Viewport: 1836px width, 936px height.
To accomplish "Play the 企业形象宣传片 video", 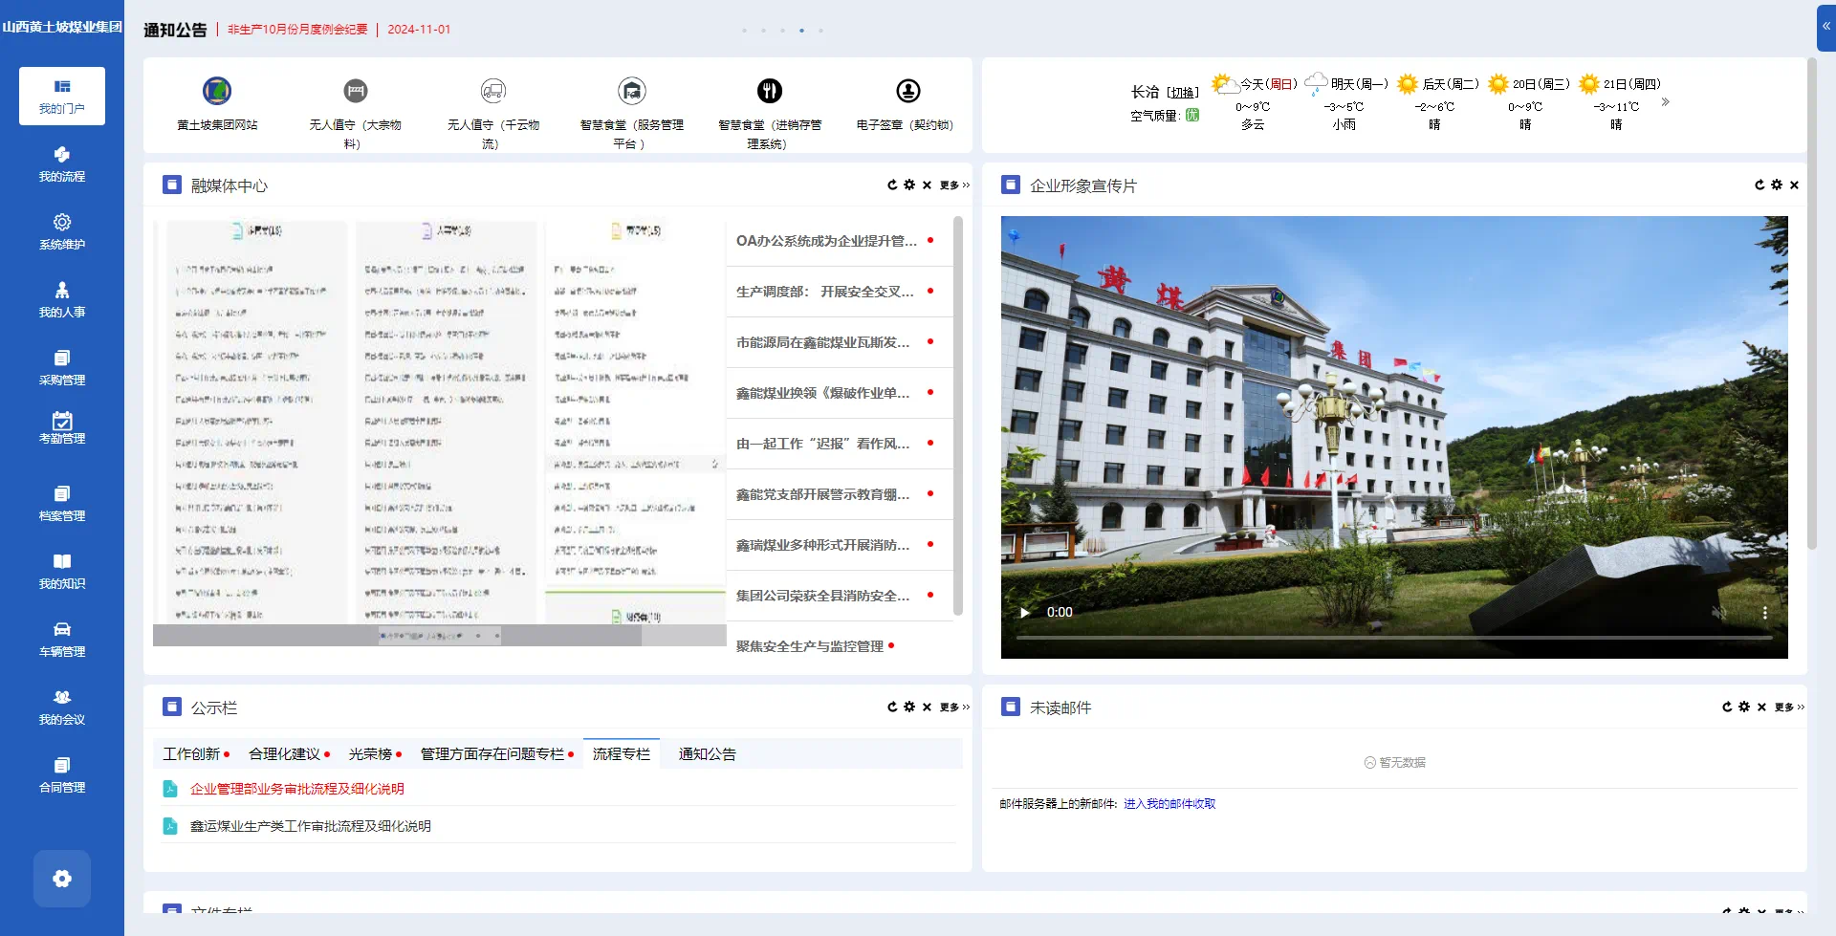I will (1025, 613).
